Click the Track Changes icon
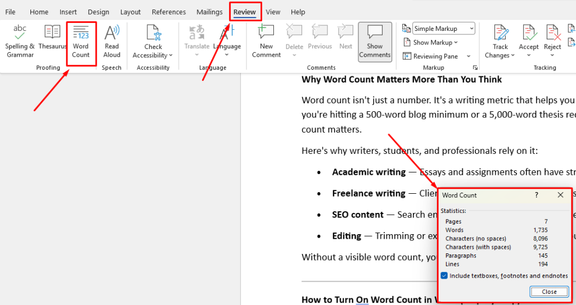576x305 pixels. point(500,33)
